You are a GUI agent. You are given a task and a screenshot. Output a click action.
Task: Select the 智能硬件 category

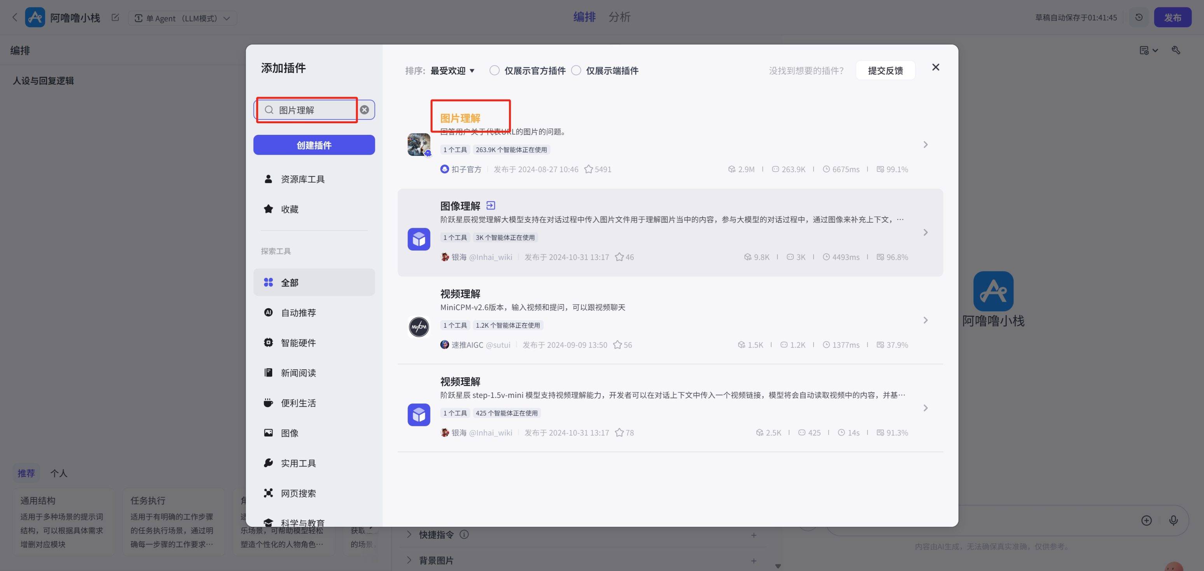click(x=298, y=342)
